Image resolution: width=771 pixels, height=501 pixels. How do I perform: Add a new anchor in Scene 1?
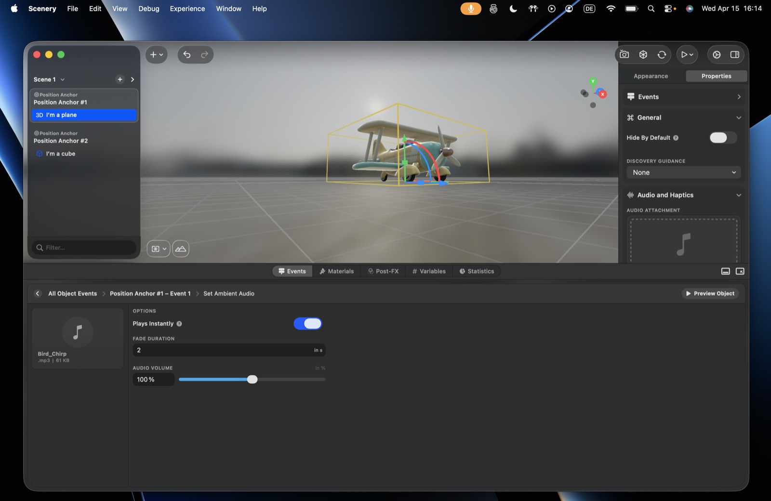click(120, 79)
